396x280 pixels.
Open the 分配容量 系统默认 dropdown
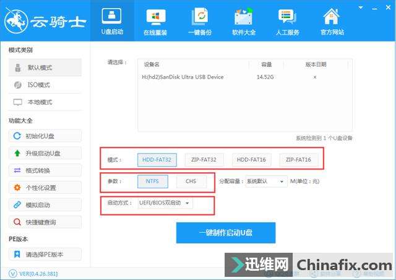click(x=265, y=182)
